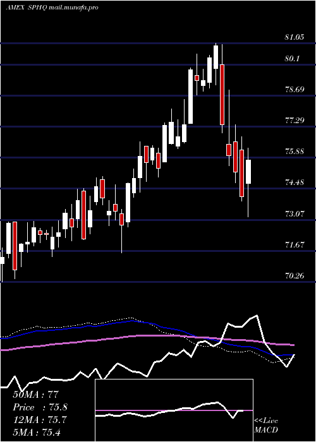The width and height of the screenshot is (316, 442).
Task: Select the 81.05 price level label
Action: click(x=295, y=37)
